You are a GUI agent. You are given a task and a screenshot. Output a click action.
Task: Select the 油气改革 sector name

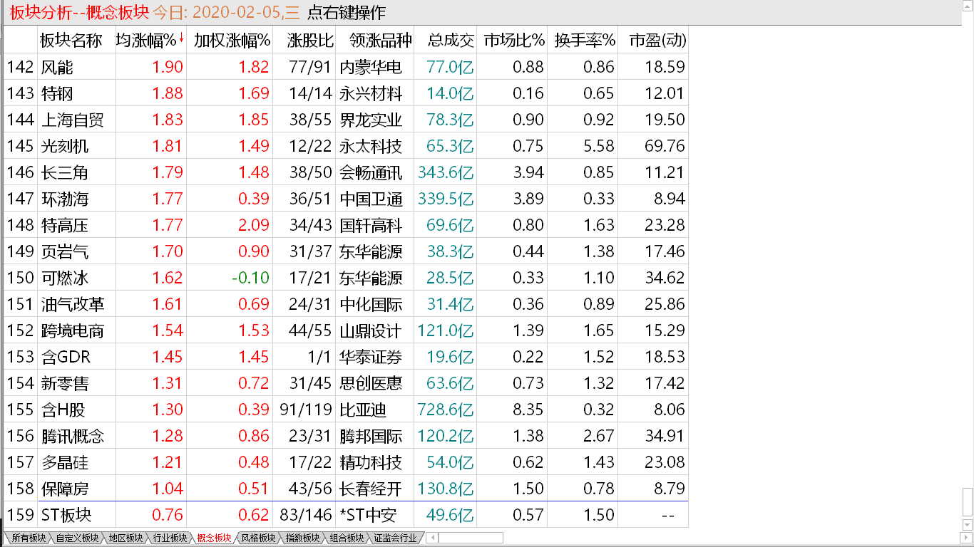pos(72,304)
